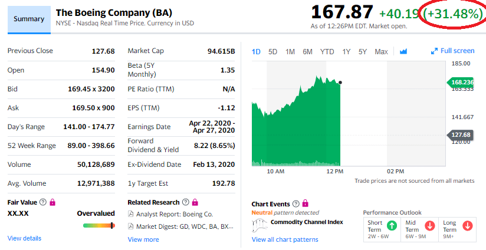Click the latest price dot on chart

[x=340, y=83]
